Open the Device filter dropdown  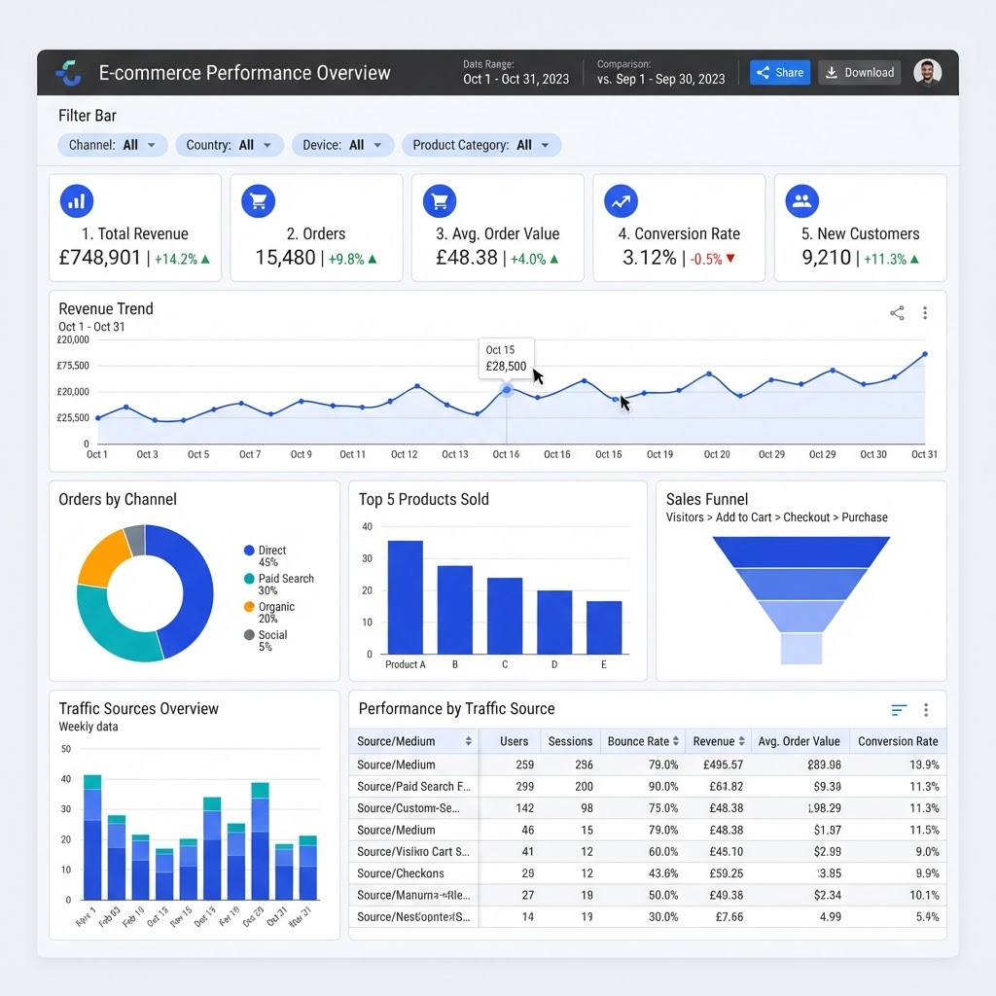coord(342,145)
